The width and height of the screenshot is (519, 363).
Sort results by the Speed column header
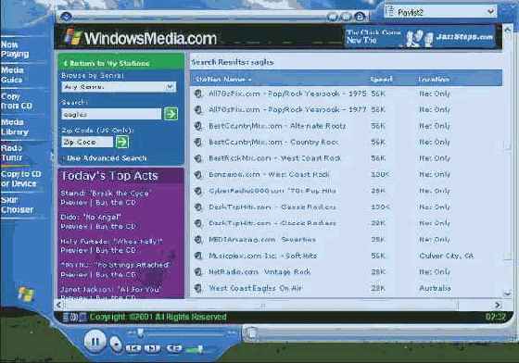pos(381,79)
